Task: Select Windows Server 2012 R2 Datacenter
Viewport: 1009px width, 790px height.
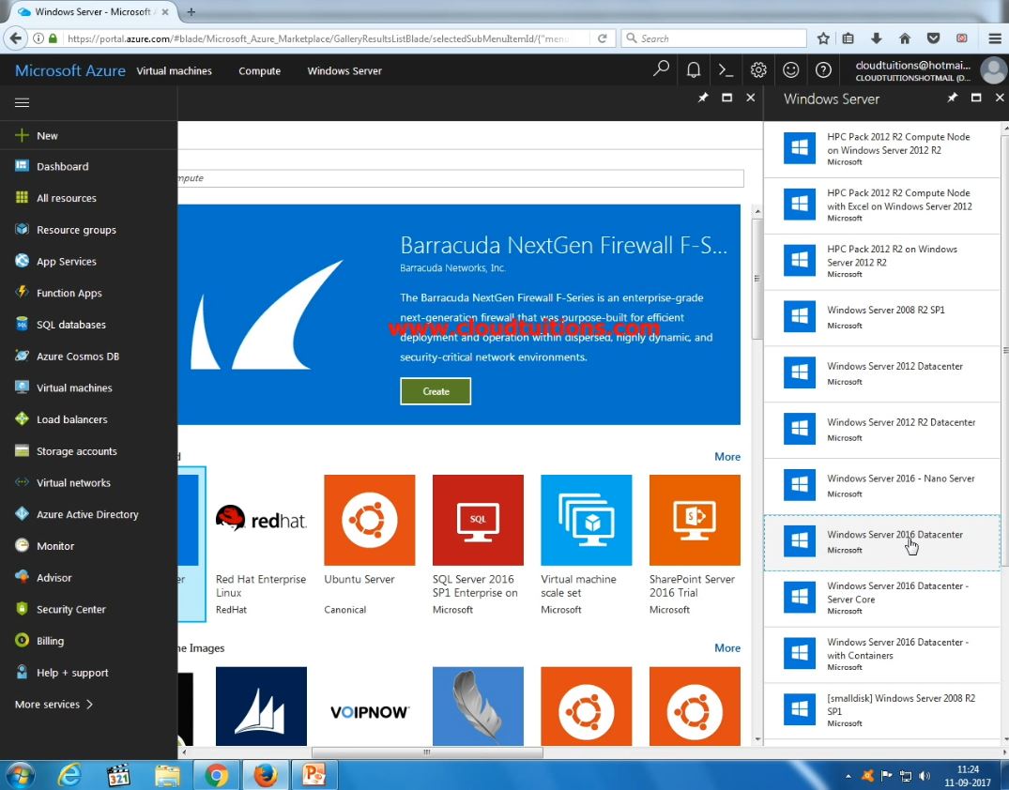Action: (x=881, y=430)
